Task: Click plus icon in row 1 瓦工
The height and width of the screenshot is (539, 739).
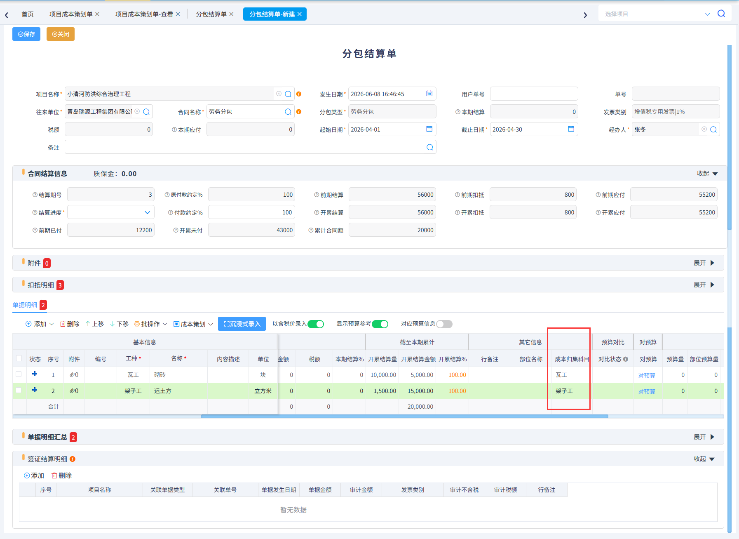Action: click(35, 374)
